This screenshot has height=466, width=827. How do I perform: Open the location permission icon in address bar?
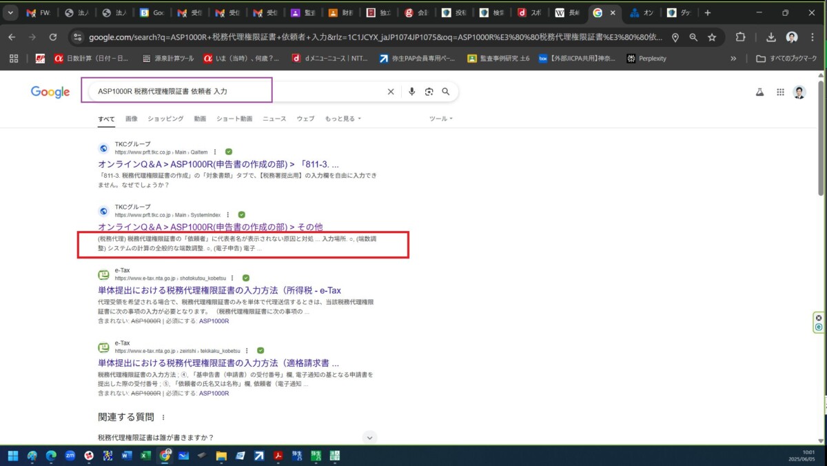[x=675, y=37]
